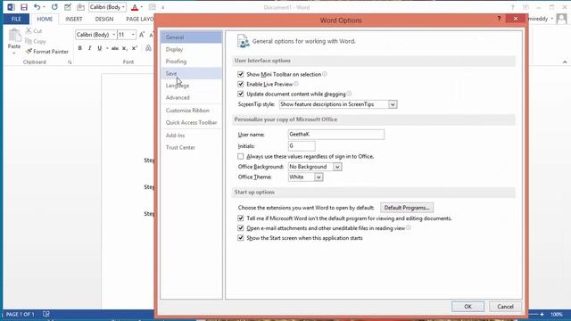Select the Advanced category
Viewport: 571px width, 321px height.
(191, 97)
